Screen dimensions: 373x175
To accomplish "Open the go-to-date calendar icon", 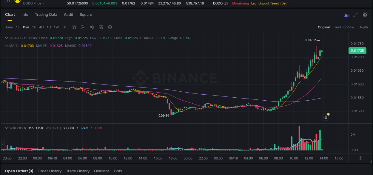I will [74, 27].
